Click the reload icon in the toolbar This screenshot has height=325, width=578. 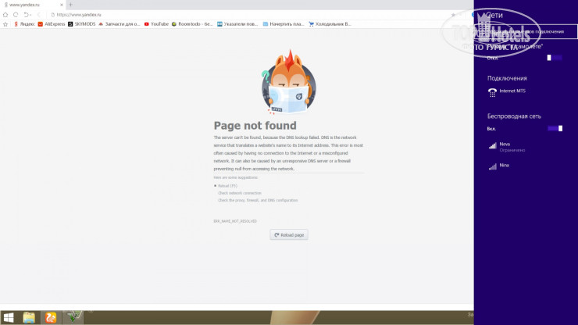point(16,14)
